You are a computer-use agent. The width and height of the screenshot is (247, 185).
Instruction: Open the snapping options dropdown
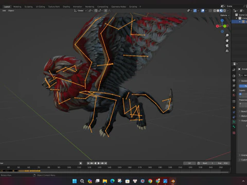pyautogui.click(x=100, y=11)
